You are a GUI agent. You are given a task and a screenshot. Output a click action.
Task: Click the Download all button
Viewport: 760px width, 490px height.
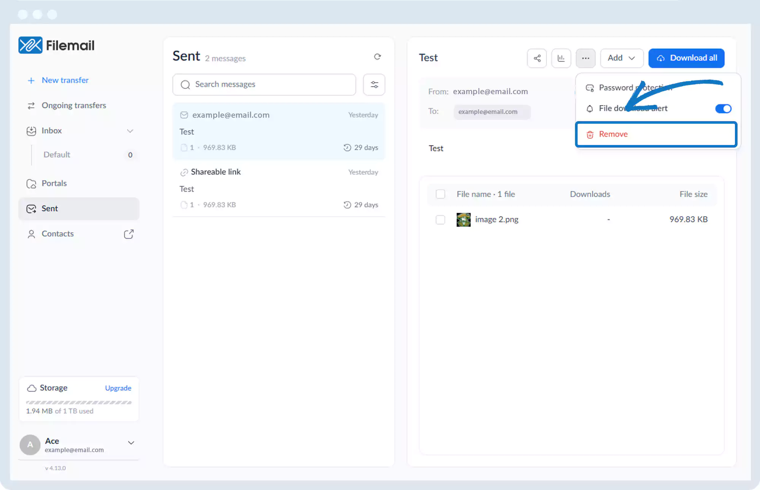686,58
